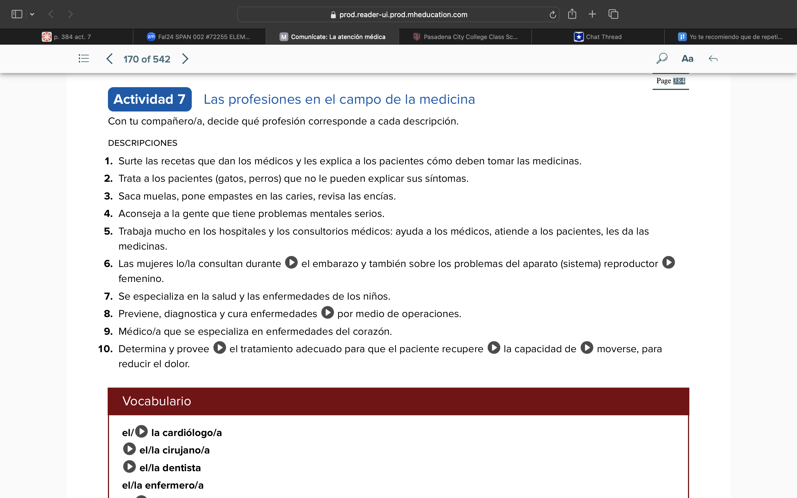Open a new browser tab with plus icon

click(x=592, y=14)
